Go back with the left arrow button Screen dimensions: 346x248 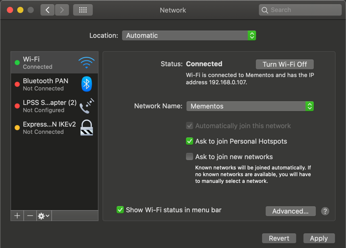48,10
